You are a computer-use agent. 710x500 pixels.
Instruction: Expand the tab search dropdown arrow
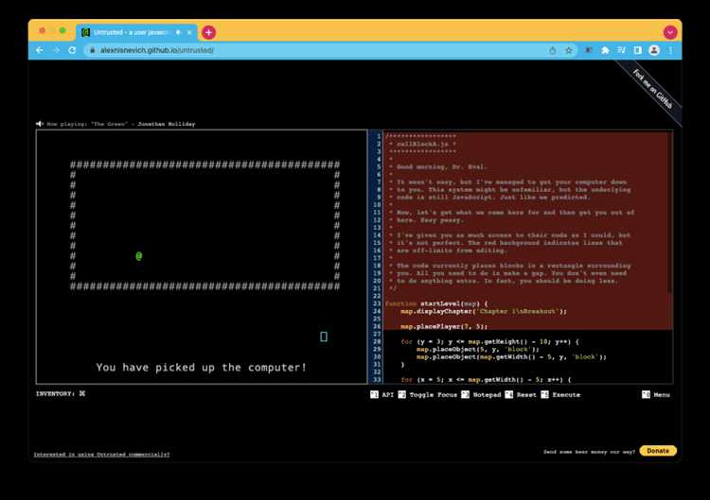670,32
